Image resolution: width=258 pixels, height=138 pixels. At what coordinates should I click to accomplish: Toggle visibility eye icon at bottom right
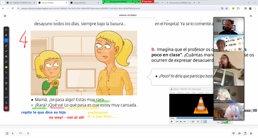tap(239, 133)
